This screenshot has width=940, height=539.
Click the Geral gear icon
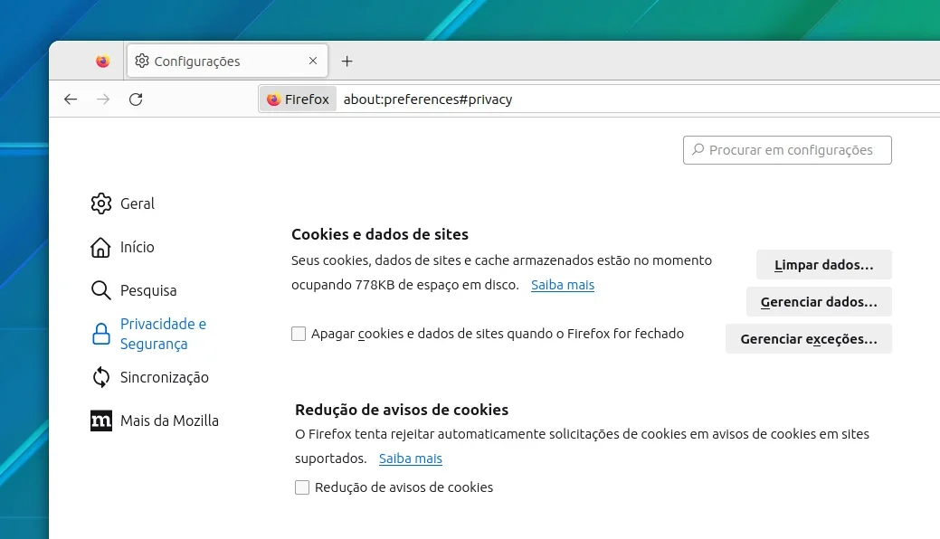[x=100, y=203]
